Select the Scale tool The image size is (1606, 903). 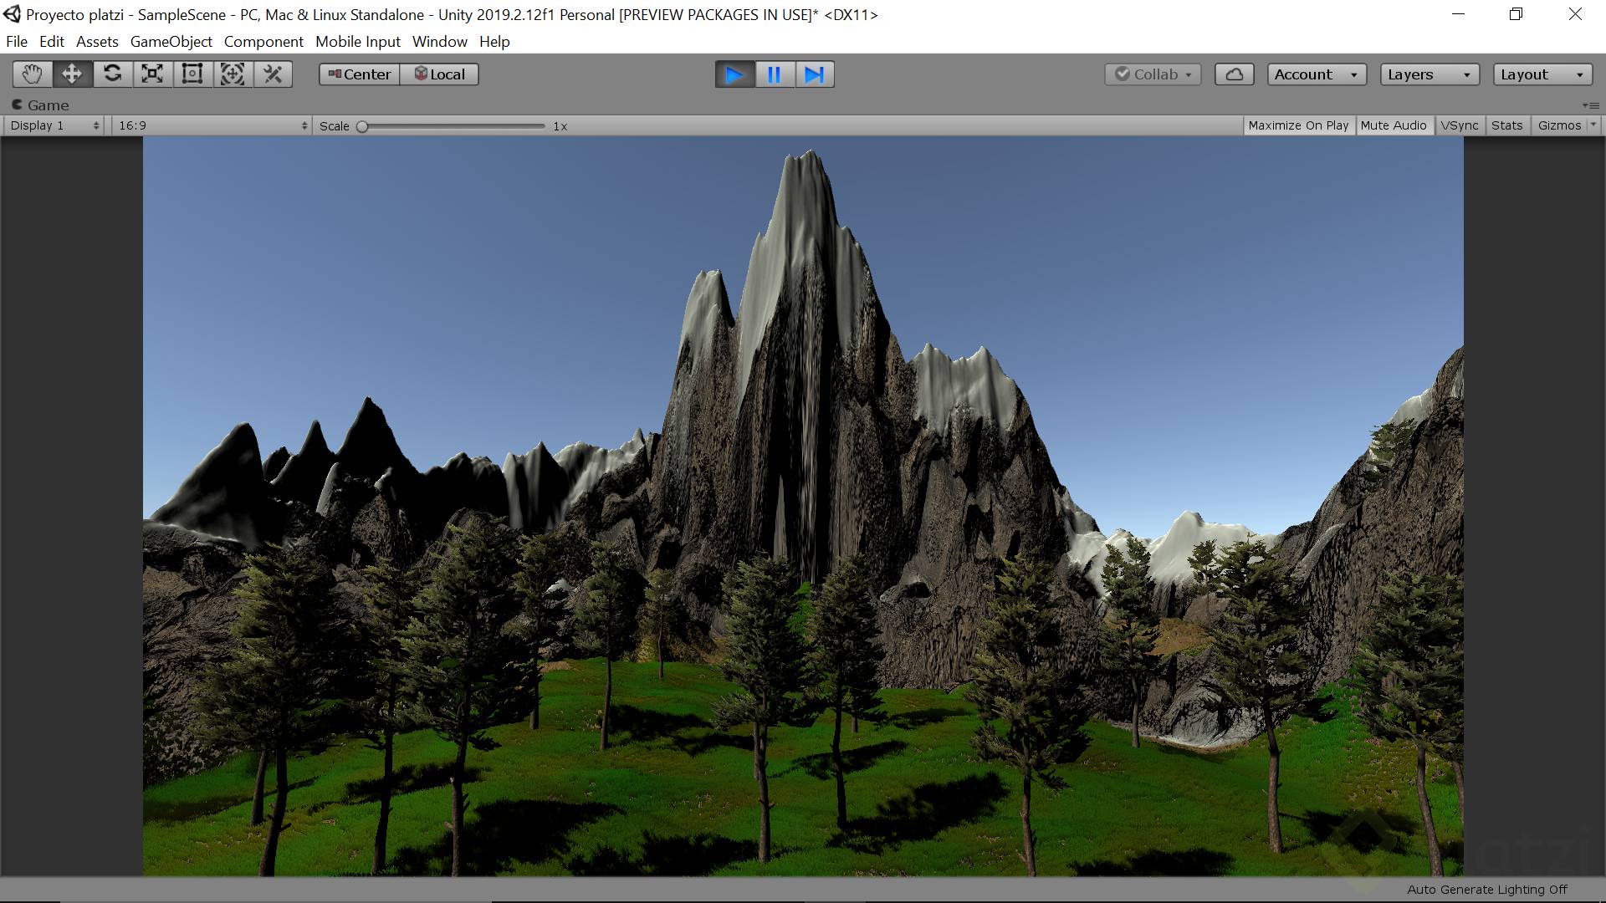tap(152, 74)
